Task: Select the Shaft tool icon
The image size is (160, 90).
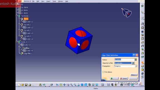Action: point(142,32)
